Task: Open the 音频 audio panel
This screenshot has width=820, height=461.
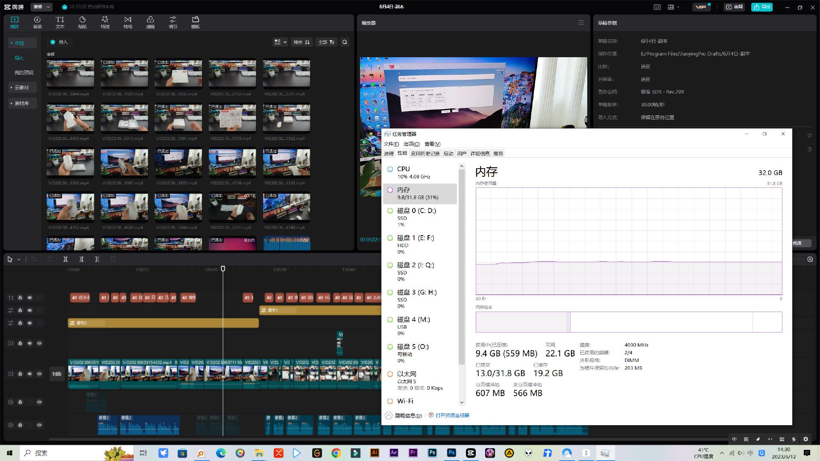Action: point(37,22)
